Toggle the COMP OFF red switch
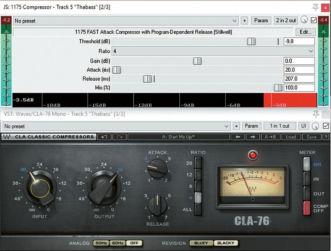The height and width of the screenshot is (251, 331). [x=307, y=208]
